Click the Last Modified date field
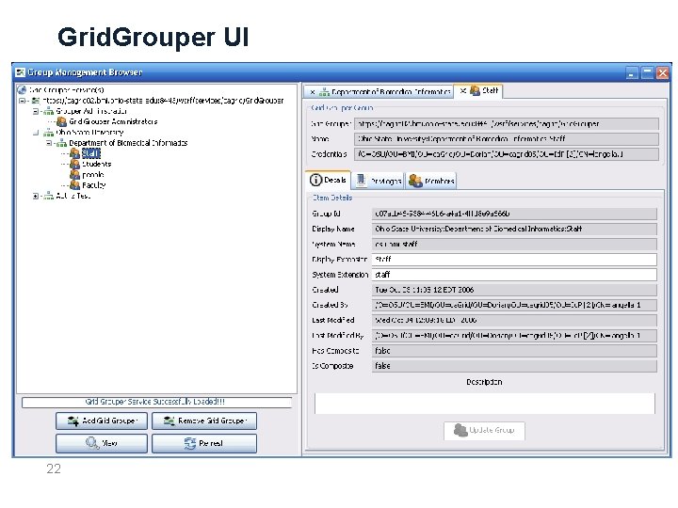This screenshot has height=508, width=678. coord(514,320)
